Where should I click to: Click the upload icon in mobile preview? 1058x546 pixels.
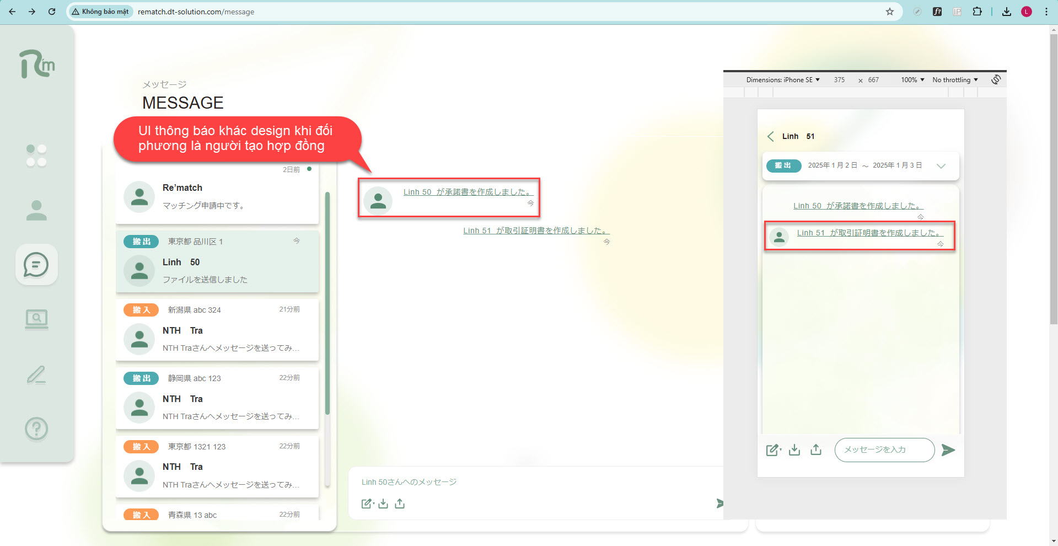(x=816, y=450)
